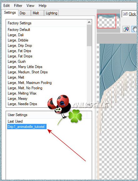Screen dimensions: 138x181
Task: Open the Help menu
Action: (42, 6)
